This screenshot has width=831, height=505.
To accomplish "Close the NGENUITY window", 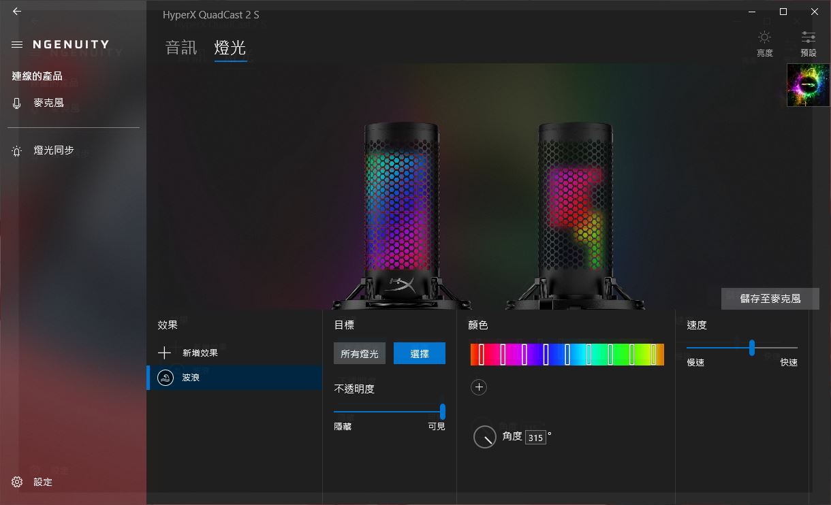I will [x=815, y=12].
